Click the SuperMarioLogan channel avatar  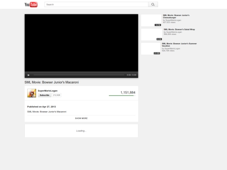click(32, 93)
